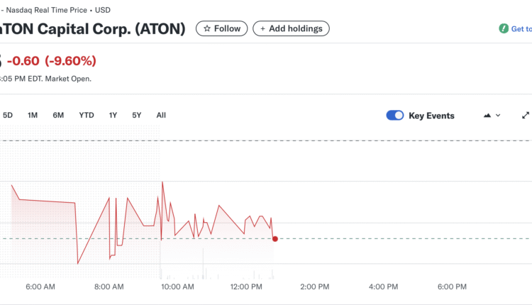Click the green exclamation badge icon

503,29
